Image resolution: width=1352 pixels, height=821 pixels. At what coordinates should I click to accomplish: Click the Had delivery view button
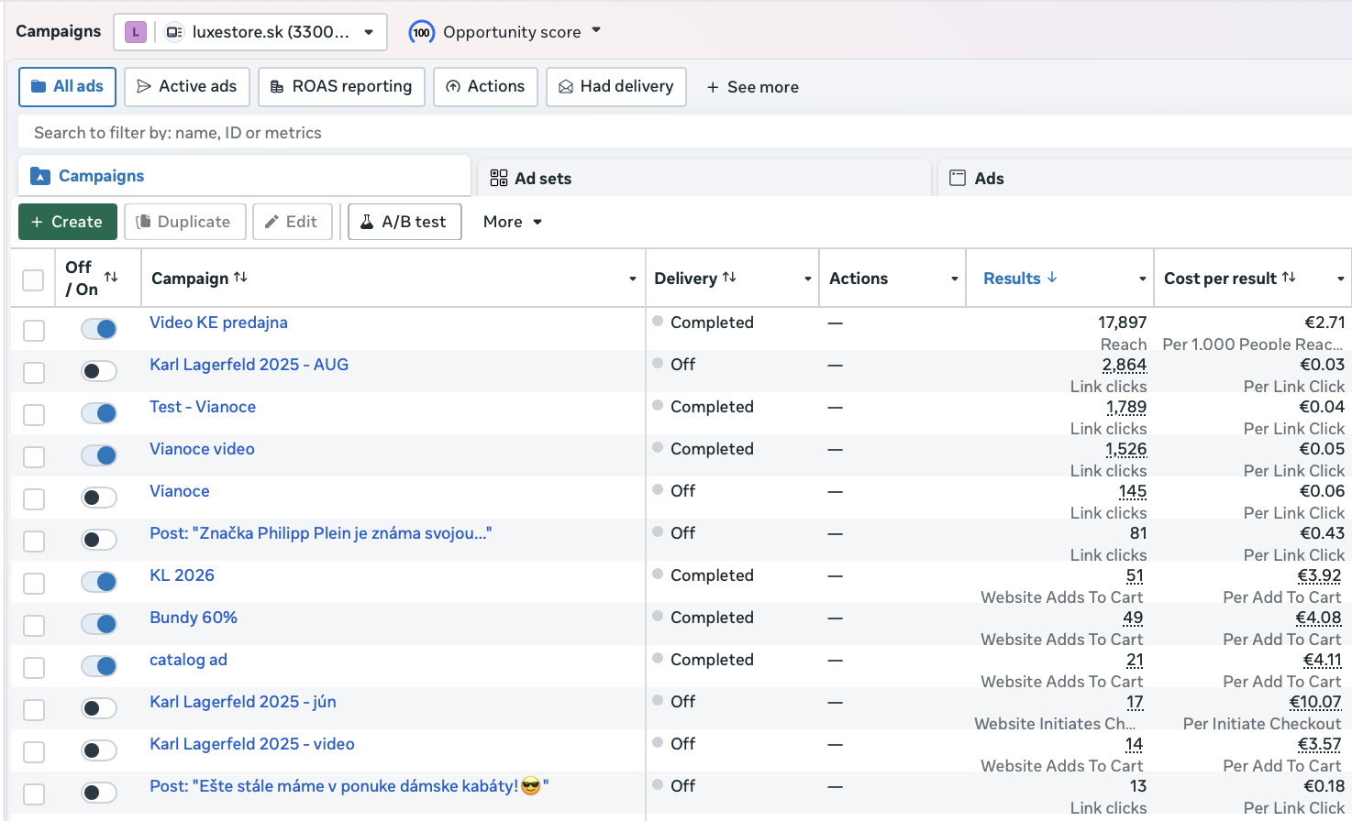tap(616, 86)
